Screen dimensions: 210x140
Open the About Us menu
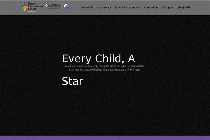[87, 7]
